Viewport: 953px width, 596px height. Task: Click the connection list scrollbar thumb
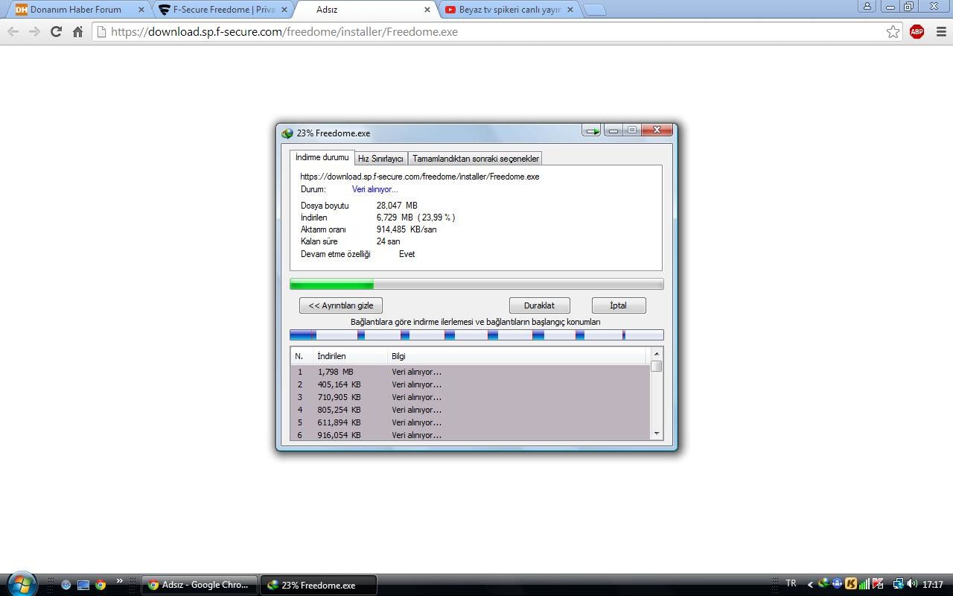coord(657,366)
